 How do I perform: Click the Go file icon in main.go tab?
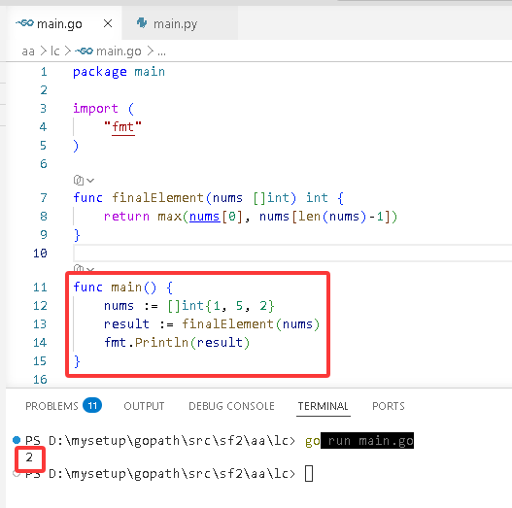[x=24, y=23]
